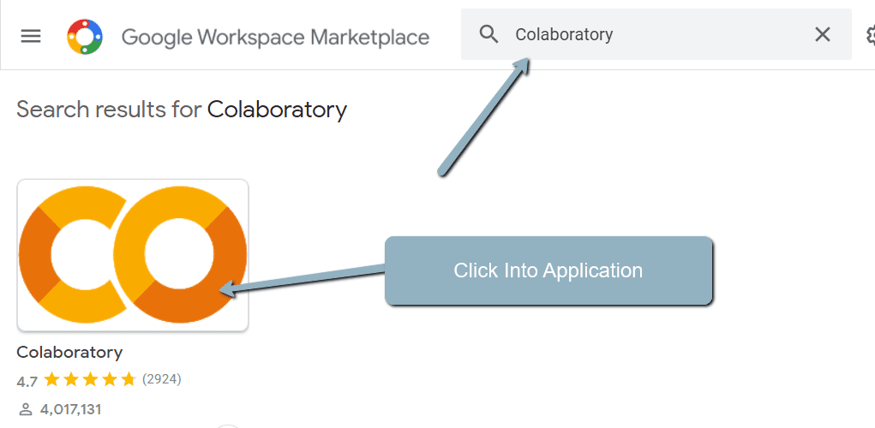Click the (2924) review count
The width and height of the screenshot is (875, 428).
tap(162, 378)
